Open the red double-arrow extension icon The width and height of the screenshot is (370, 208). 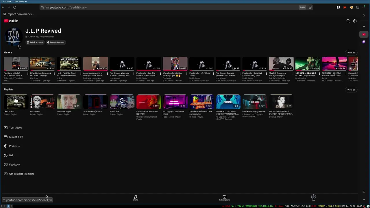345,7
